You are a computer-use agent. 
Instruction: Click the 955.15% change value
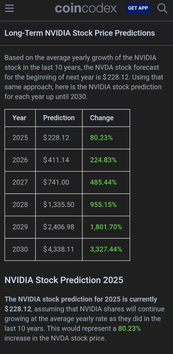103,204
